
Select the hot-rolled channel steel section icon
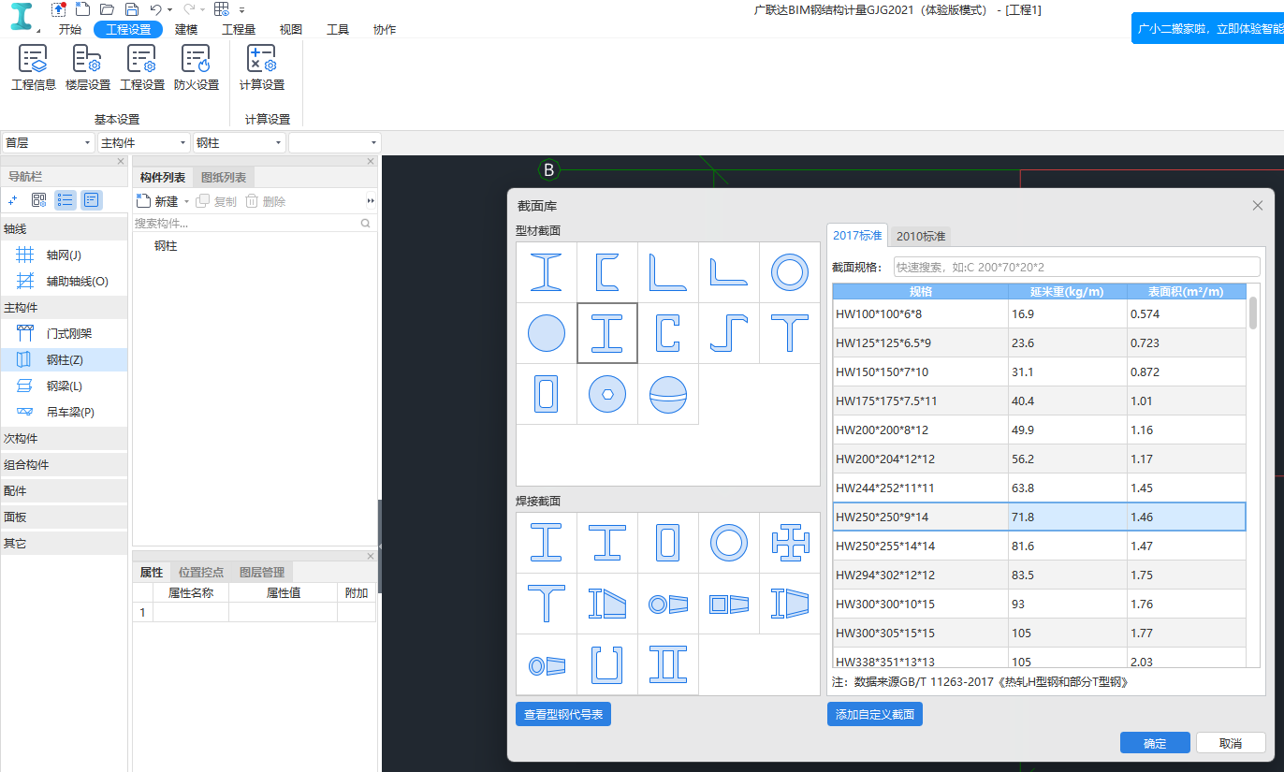point(607,272)
